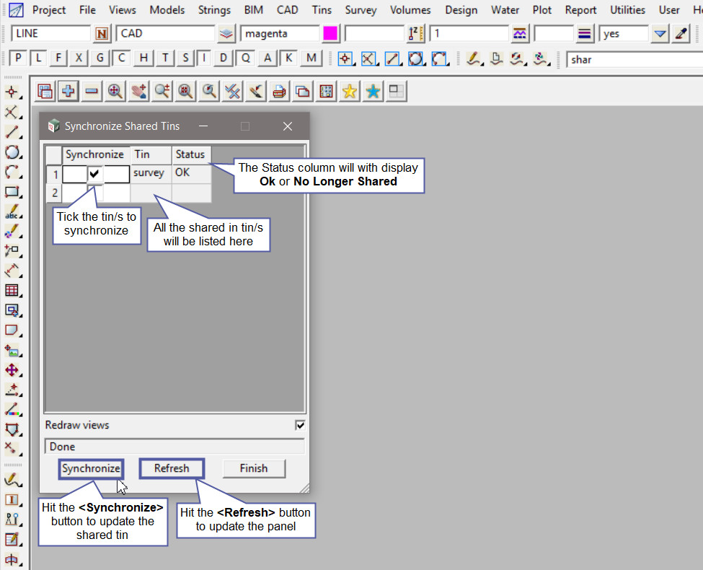Open the line weight picker icon
The image size is (703, 570).
click(585, 34)
